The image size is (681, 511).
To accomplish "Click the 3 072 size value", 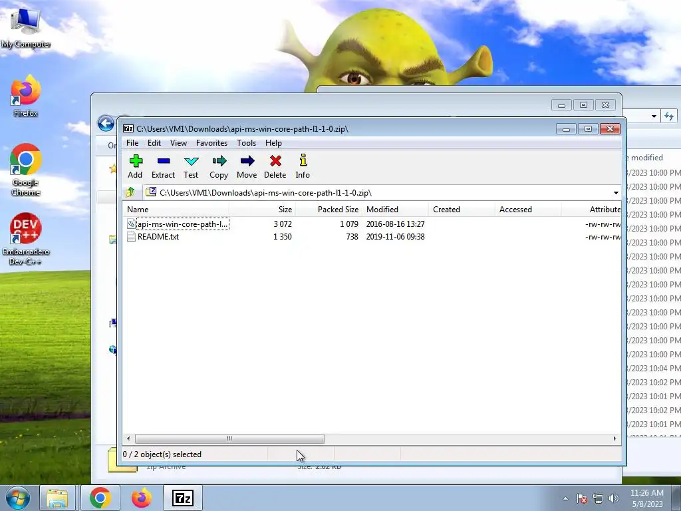I will click(282, 224).
